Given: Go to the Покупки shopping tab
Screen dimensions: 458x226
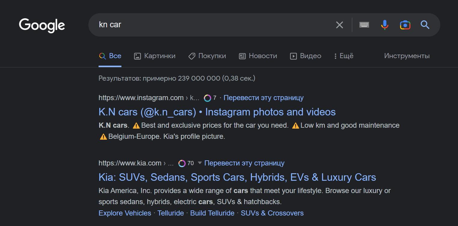Looking at the screenshot, I should [x=207, y=56].
